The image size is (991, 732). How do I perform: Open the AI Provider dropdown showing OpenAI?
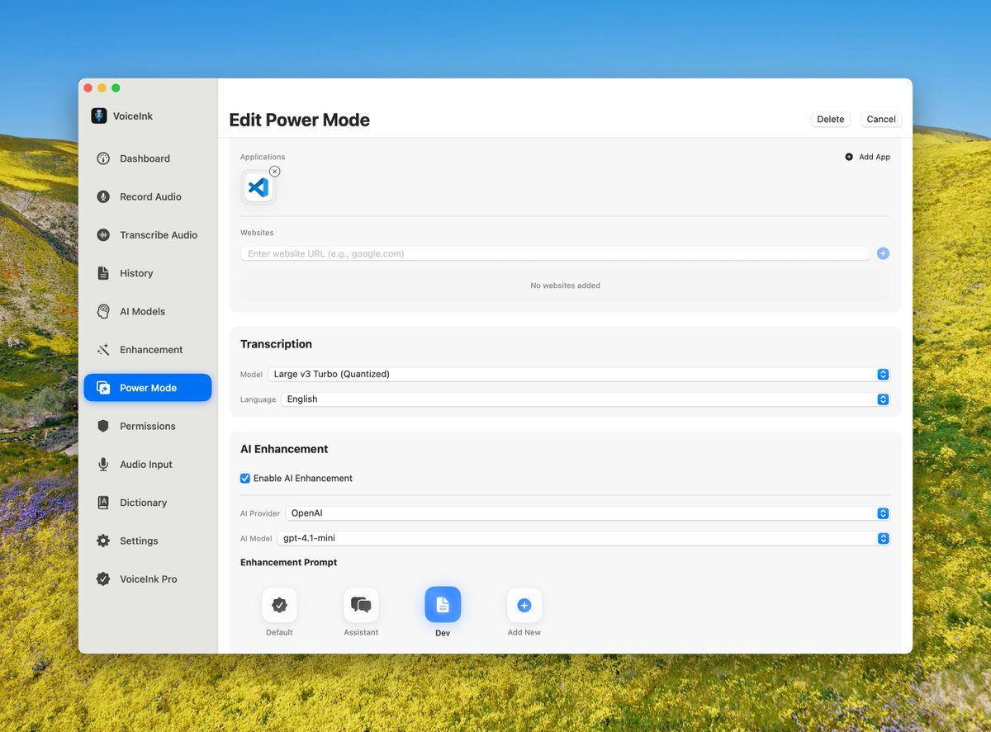tap(588, 513)
